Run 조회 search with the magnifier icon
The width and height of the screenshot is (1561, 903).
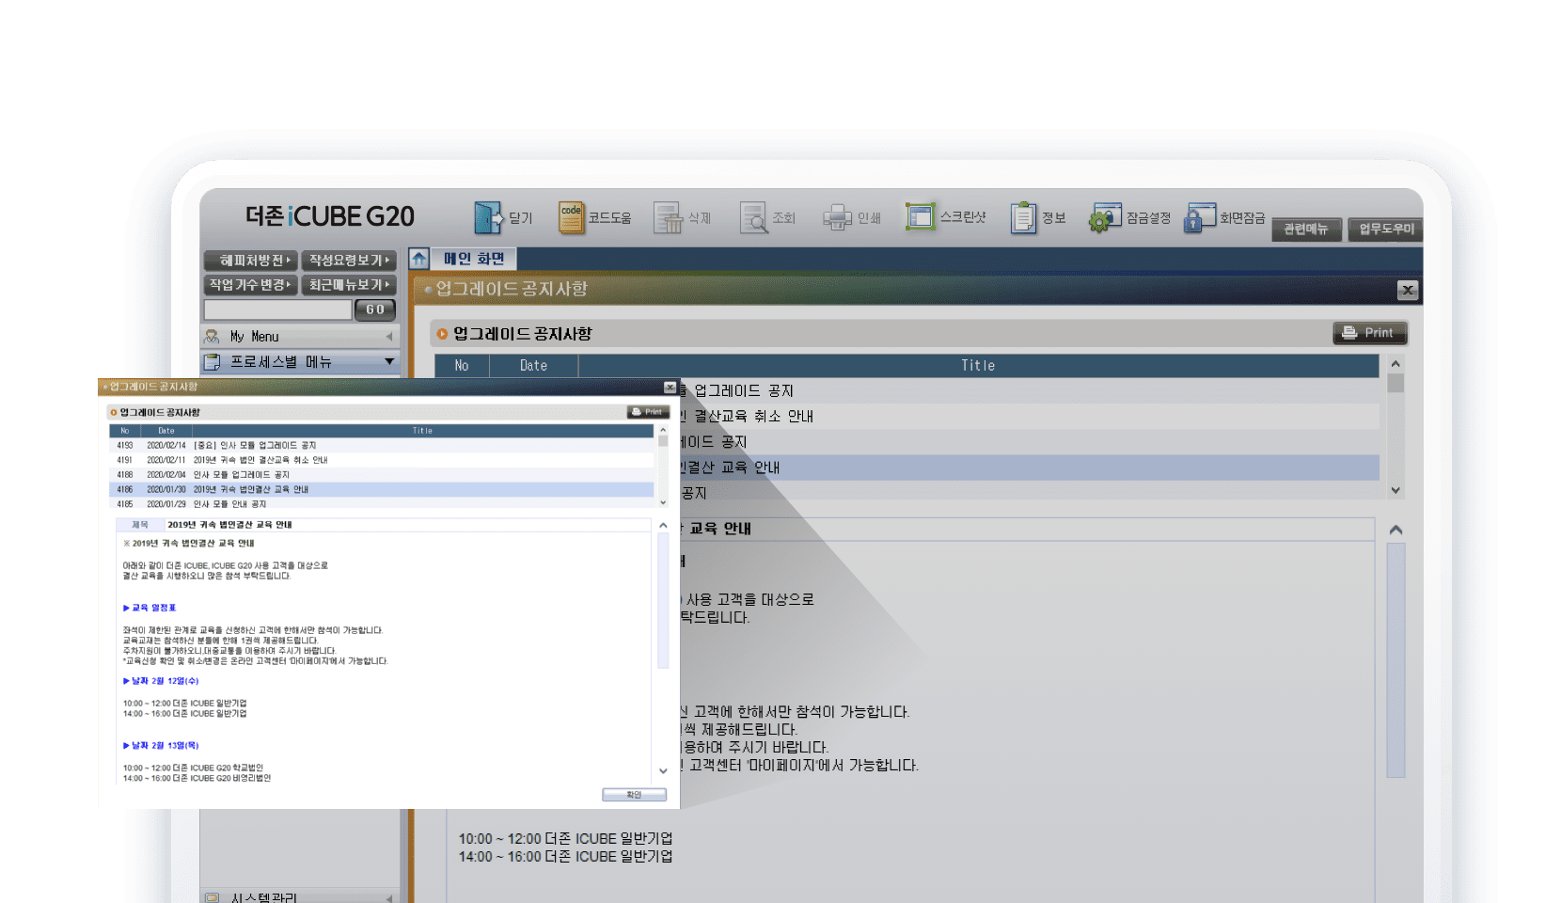753,217
